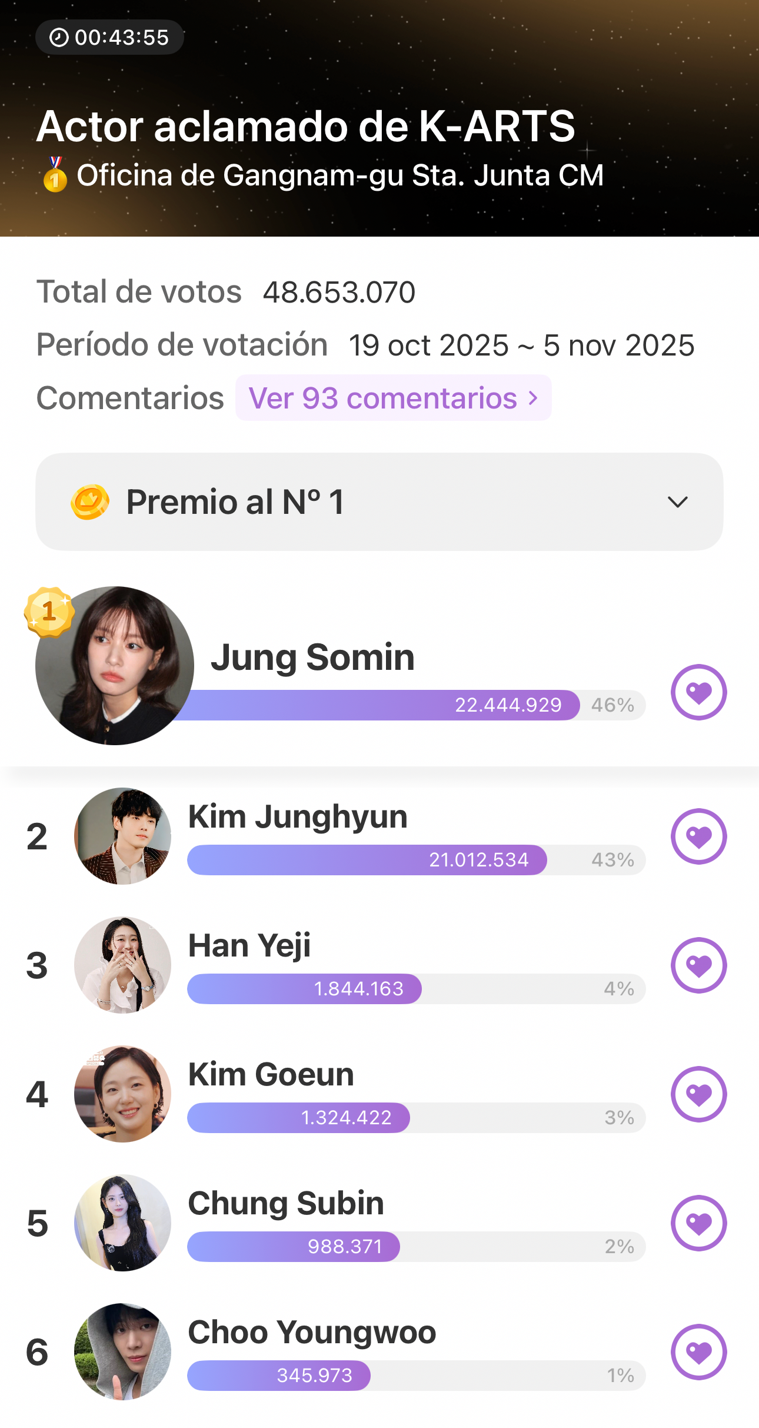Open Jung Somin's profile photo
The width and height of the screenshot is (759, 1428).
(115, 666)
